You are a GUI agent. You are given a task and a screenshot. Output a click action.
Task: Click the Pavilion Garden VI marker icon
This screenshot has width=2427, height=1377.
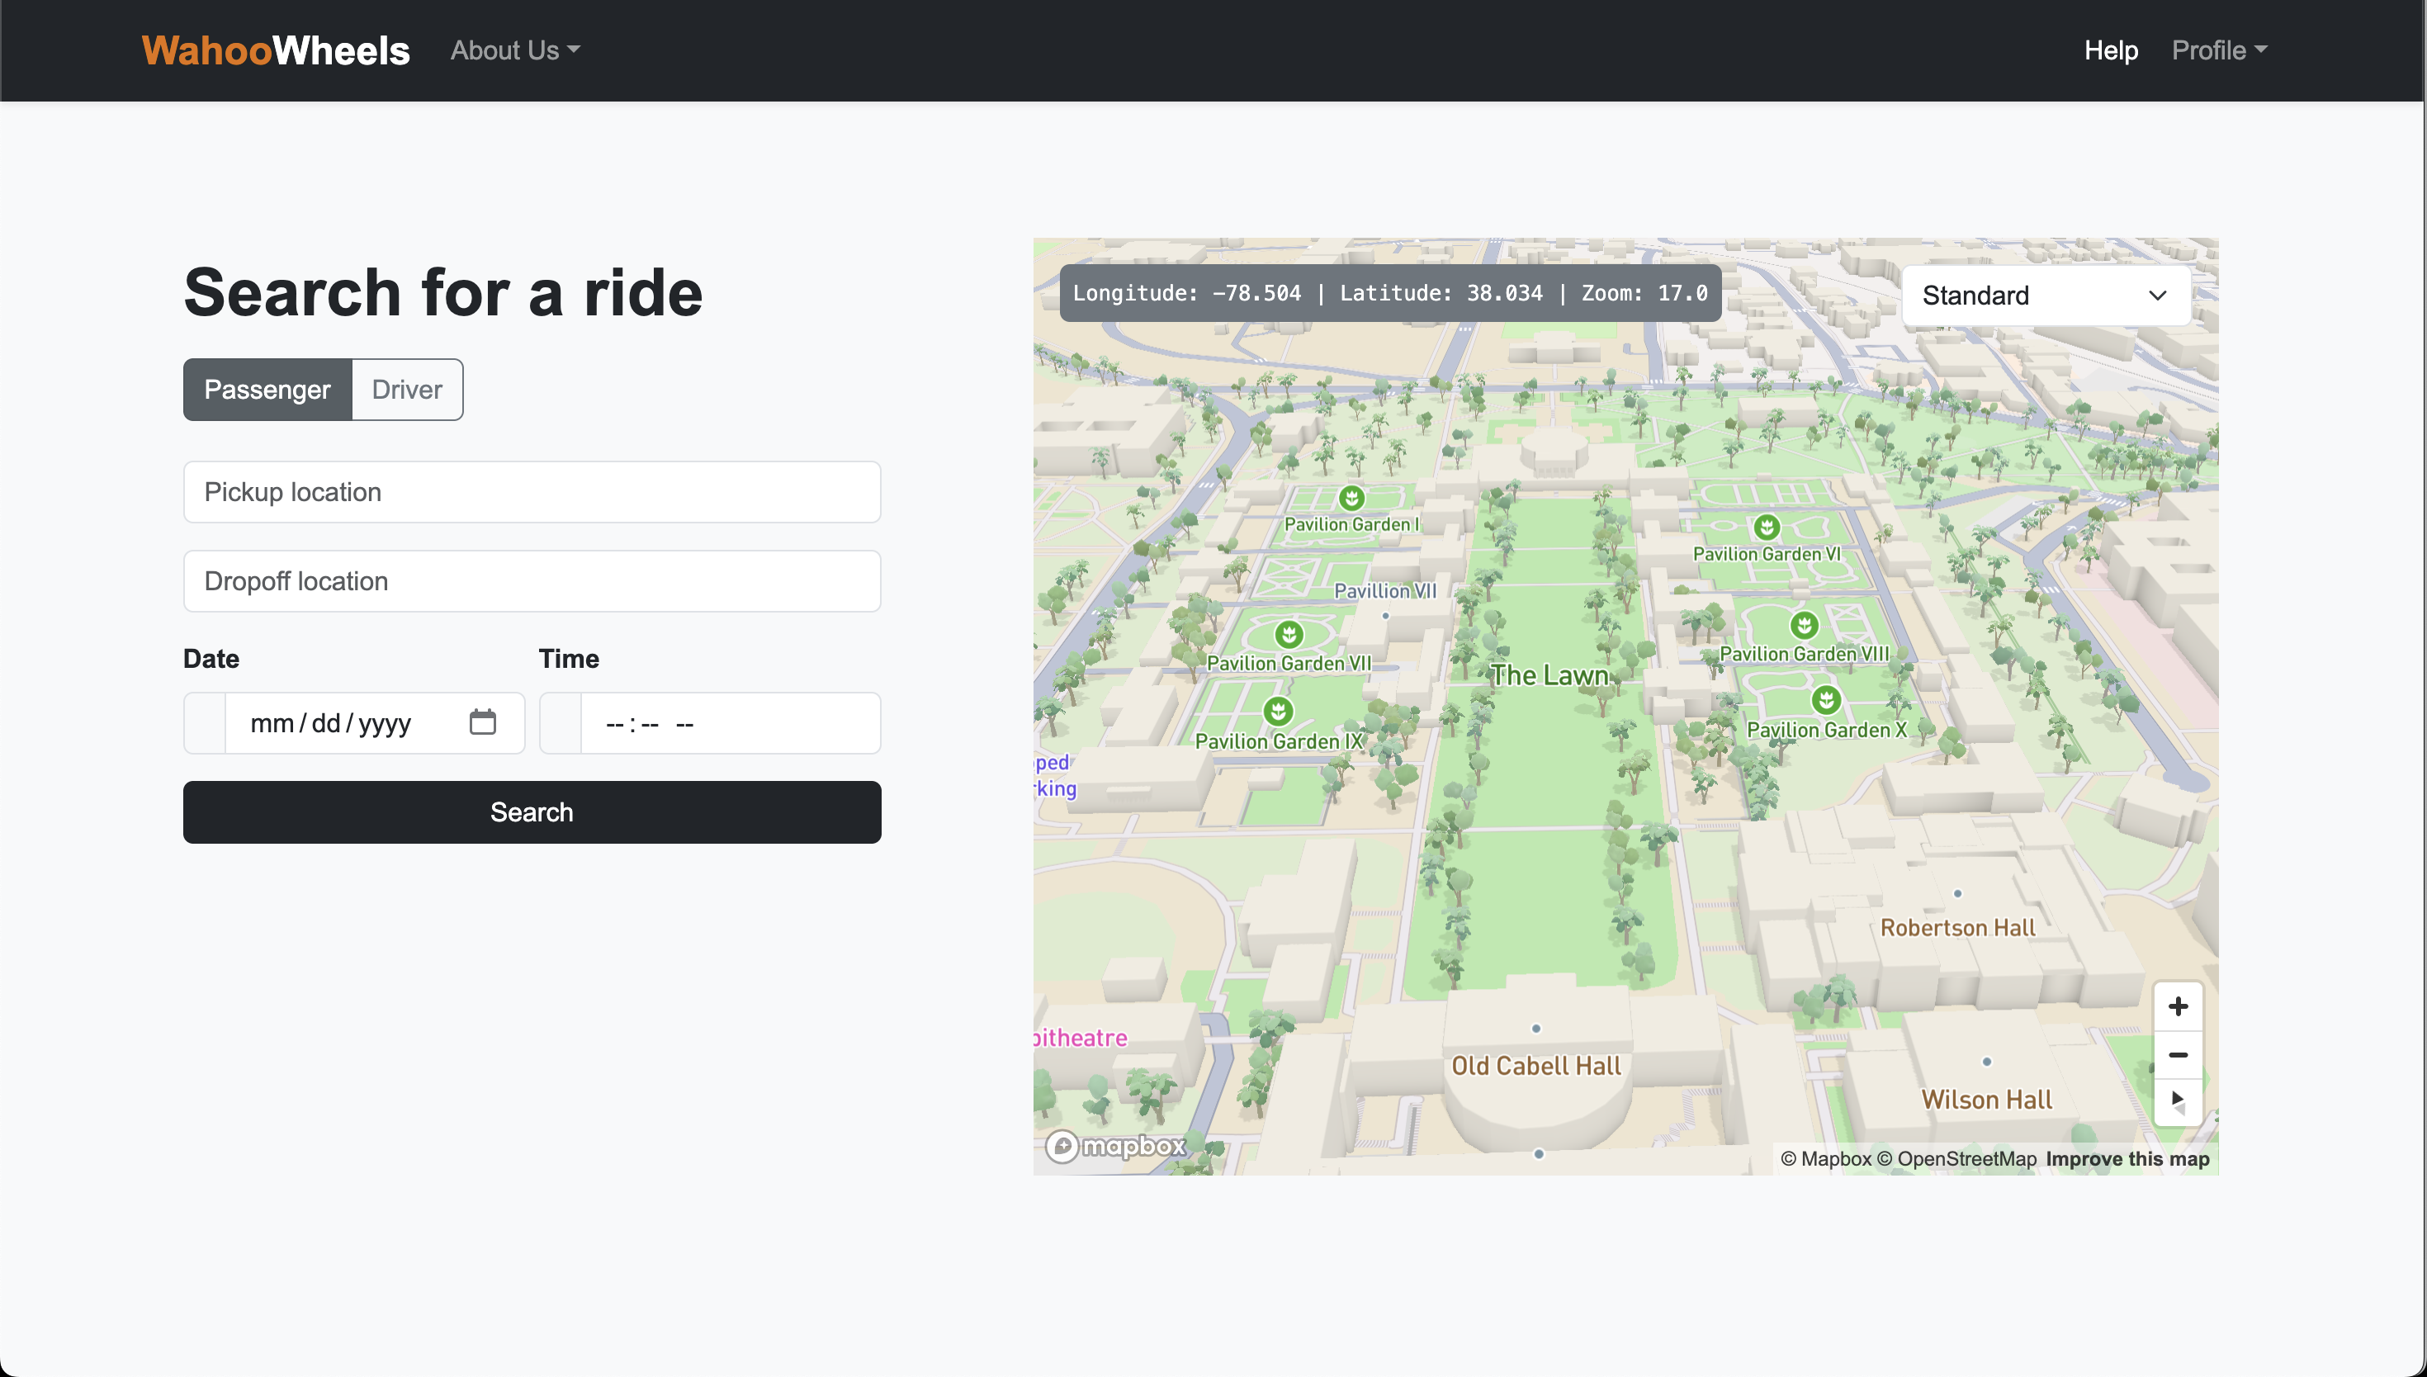pyautogui.click(x=1766, y=527)
